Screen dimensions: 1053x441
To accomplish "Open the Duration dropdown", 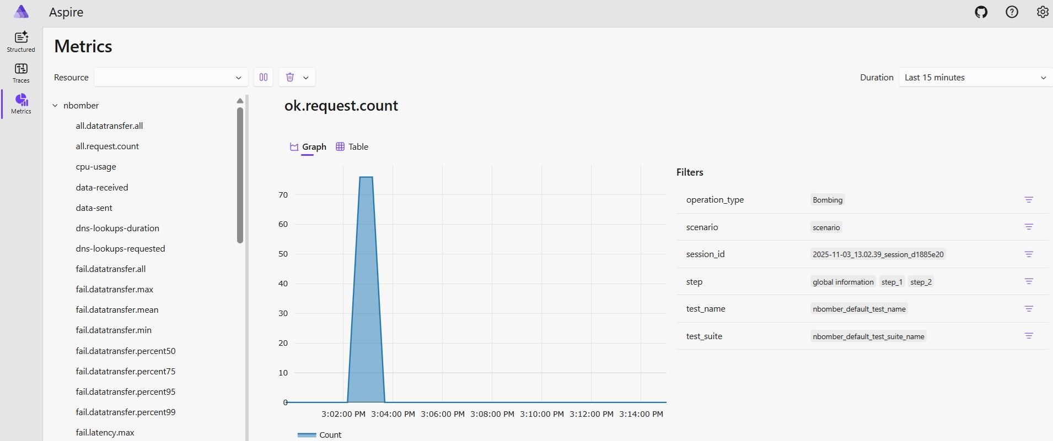I will (x=975, y=77).
